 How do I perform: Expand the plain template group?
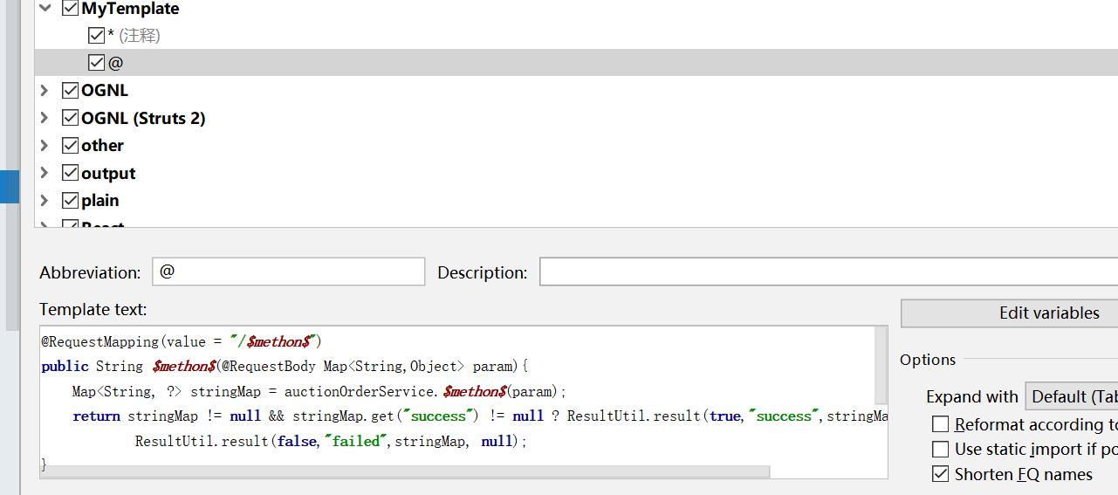click(x=45, y=200)
